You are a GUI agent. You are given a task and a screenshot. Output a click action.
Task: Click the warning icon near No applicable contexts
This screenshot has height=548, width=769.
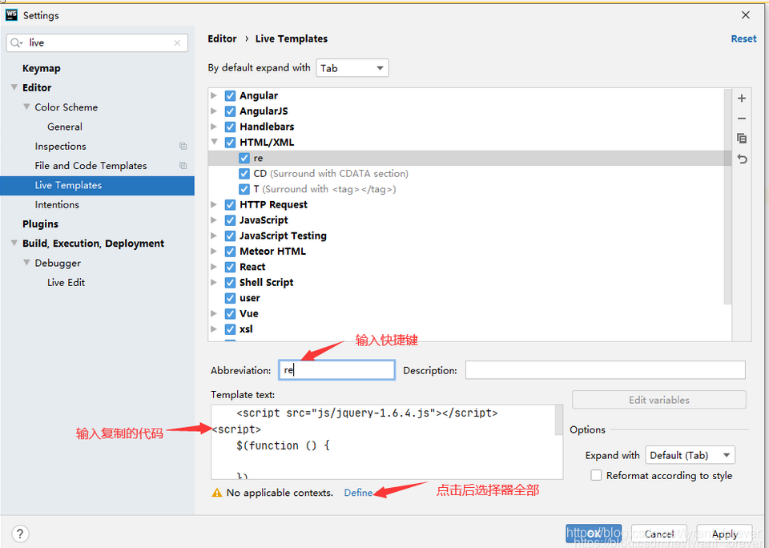tap(217, 493)
